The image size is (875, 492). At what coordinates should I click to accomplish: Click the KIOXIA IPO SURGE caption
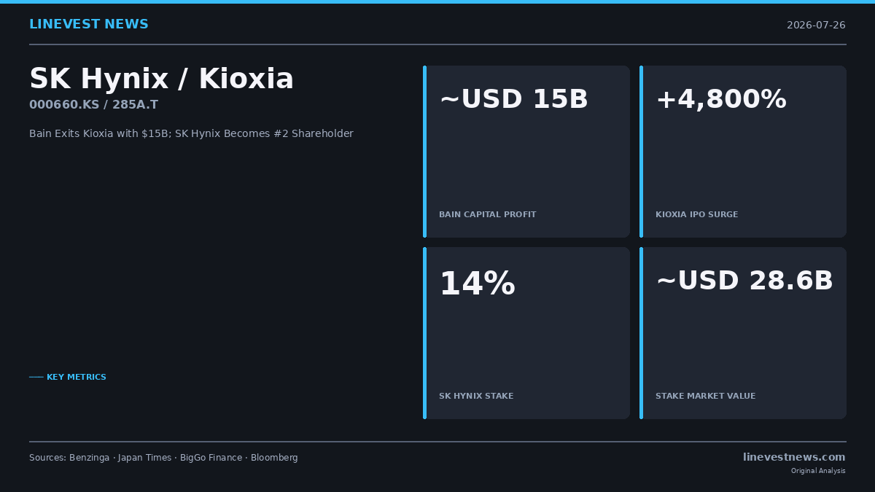[x=696, y=215]
